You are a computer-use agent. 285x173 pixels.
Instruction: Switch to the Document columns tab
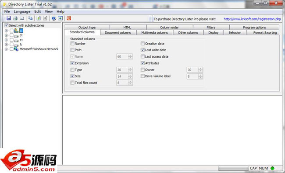tap(118, 33)
